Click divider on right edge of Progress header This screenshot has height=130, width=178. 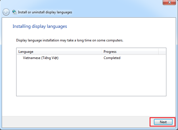coord(158,52)
